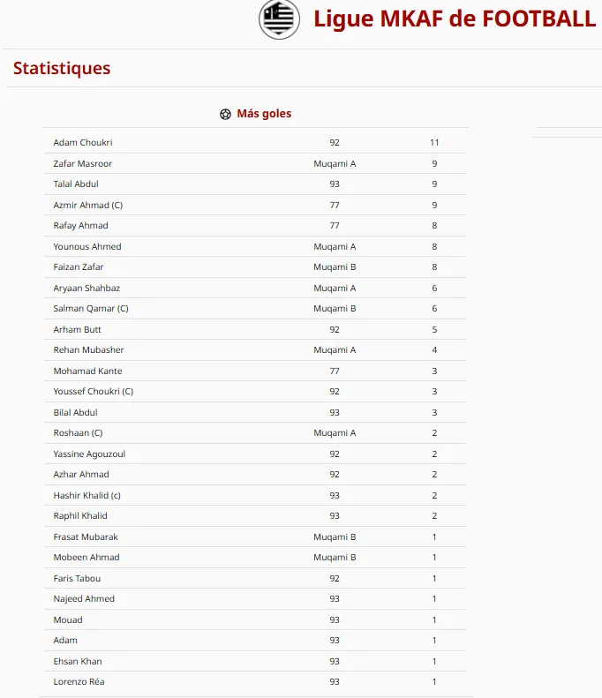Open Adam Choukri player entry

click(83, 142)
